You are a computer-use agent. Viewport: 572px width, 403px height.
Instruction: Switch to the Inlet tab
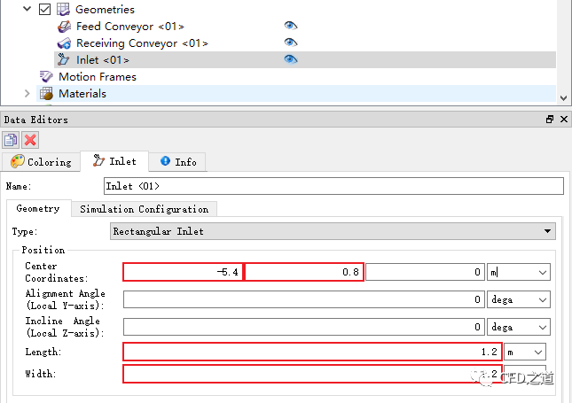point(114,161)
